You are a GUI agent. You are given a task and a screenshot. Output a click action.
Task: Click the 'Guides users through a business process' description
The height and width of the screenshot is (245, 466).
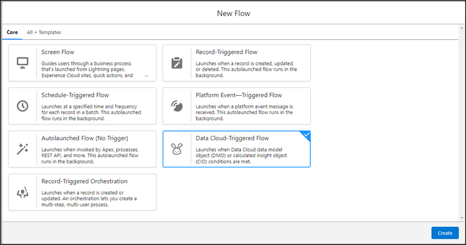[x=87, y=70]
